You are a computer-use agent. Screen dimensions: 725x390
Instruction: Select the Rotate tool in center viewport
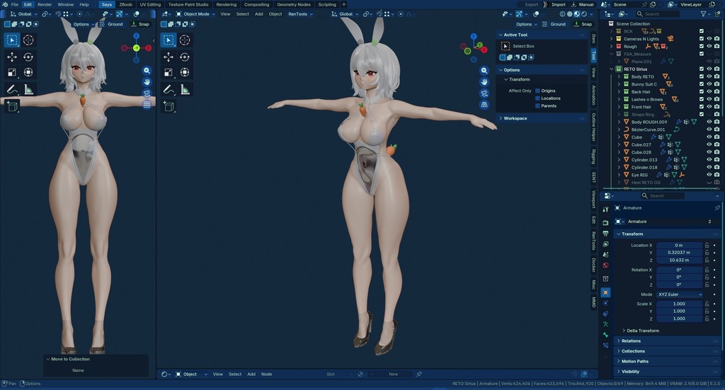pyautogui.click(x=185, y=57)
